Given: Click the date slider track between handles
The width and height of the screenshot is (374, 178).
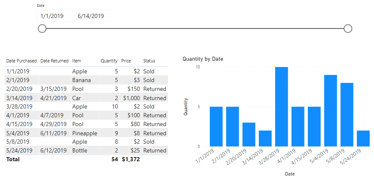Looking at the screenshot, I should pos(195,28).
